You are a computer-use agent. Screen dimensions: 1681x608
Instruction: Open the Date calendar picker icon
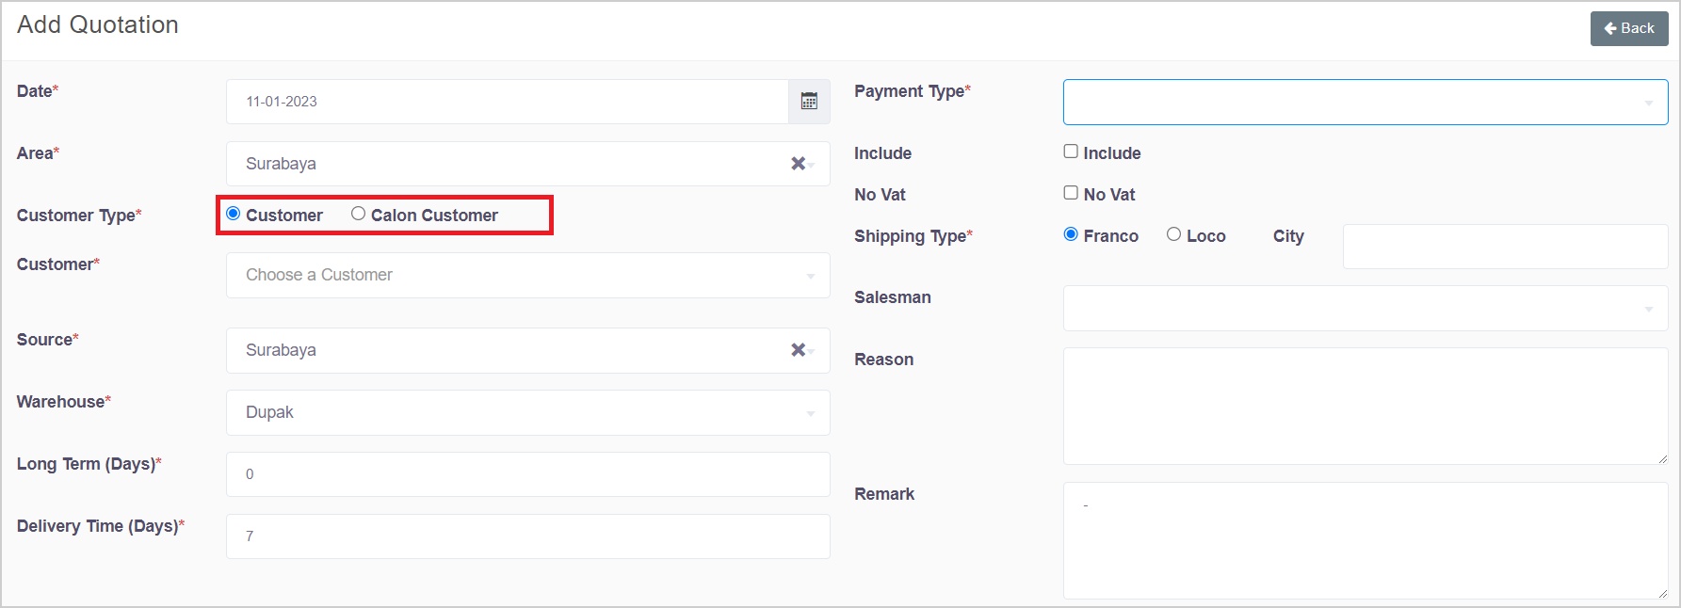[809, 102]
